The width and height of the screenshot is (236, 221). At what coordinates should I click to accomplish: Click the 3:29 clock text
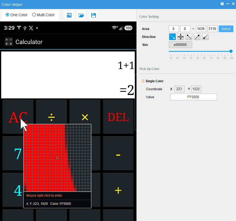pyautogui.click(x=9, y=28)
